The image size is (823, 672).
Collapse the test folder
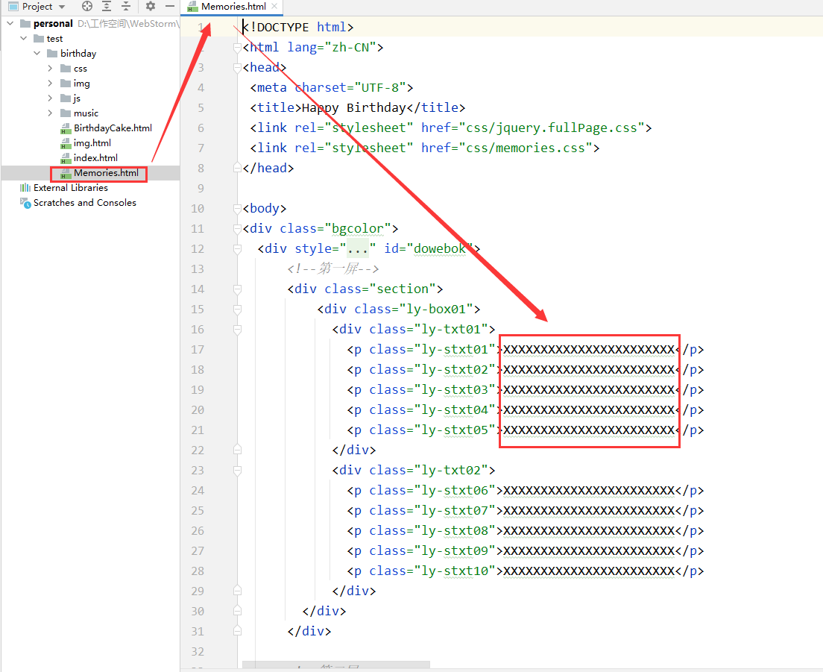click(24, 38)
